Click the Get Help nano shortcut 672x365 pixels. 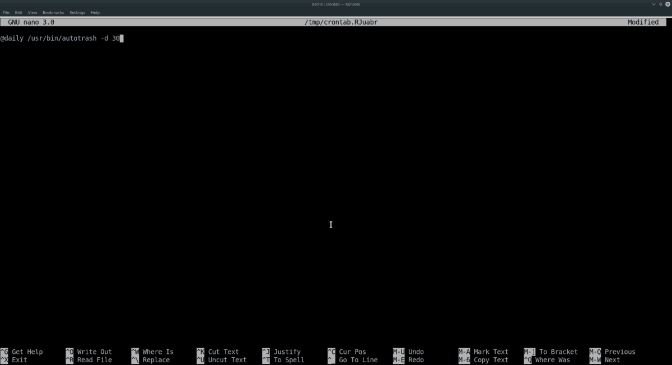click(x=27, y=352)
